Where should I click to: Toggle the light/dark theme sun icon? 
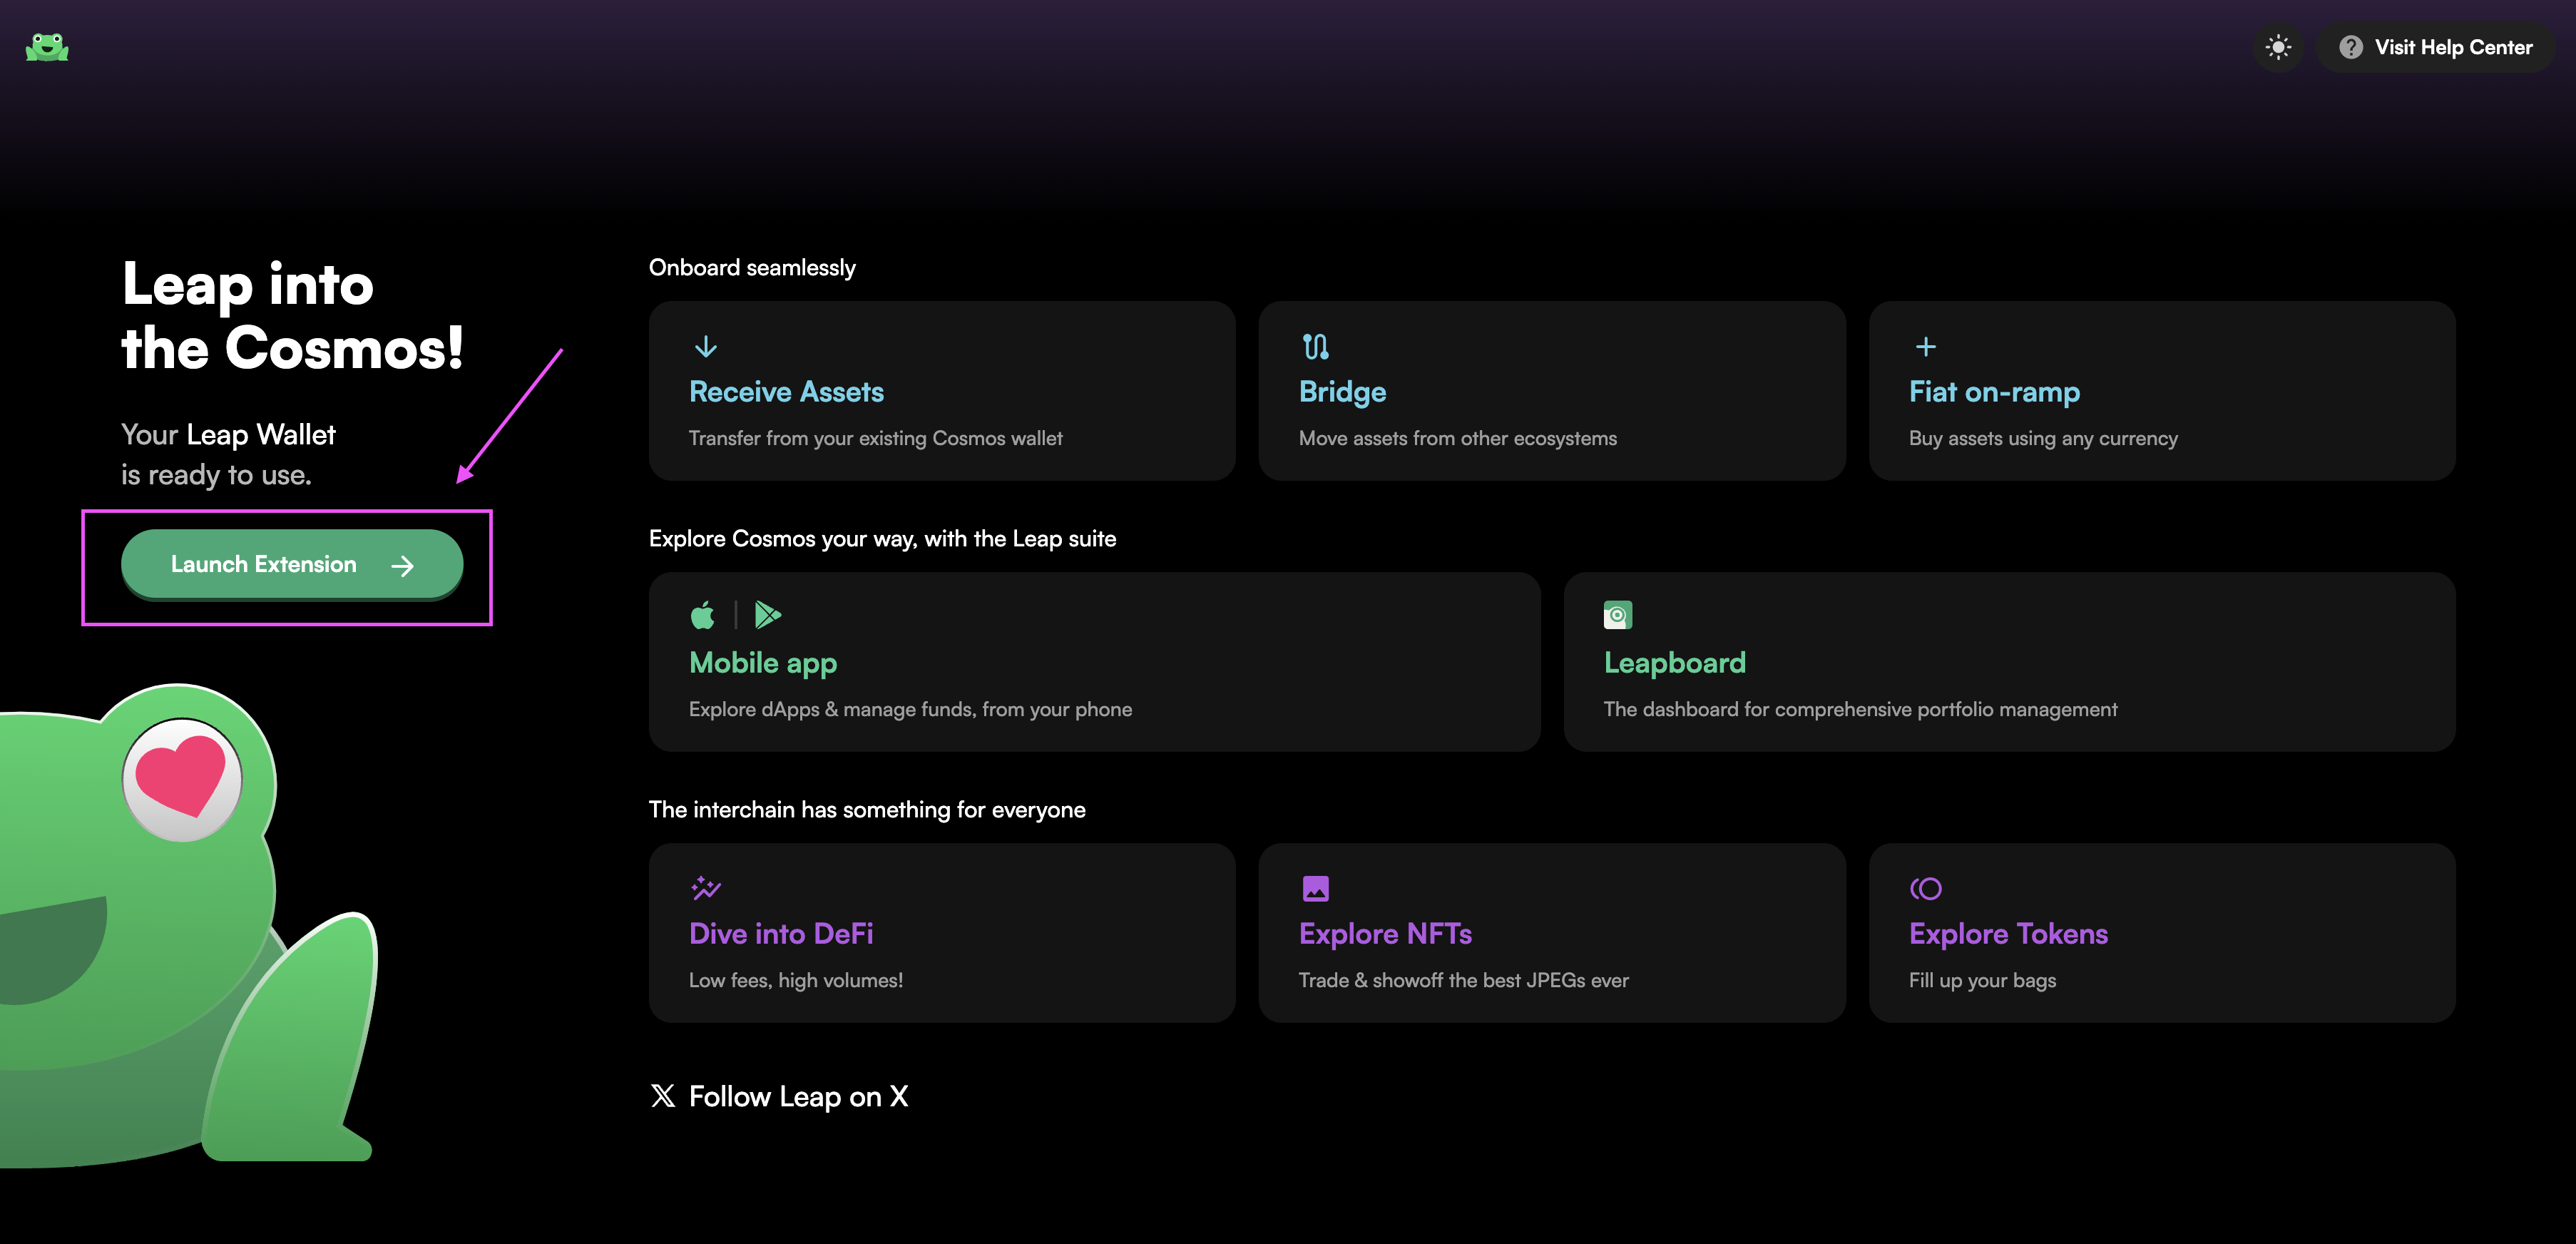[2278, 47]
